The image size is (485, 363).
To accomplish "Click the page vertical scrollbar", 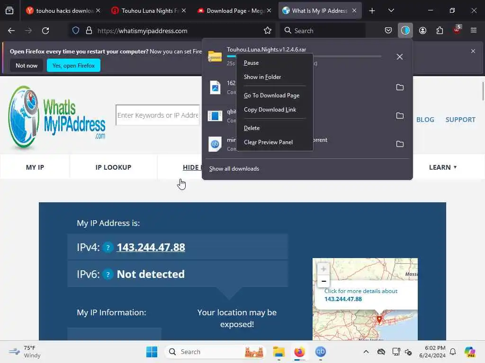I will coord(483,91).
